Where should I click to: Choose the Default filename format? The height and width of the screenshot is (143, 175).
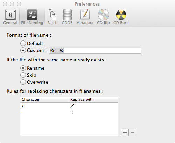tap(23, 43)
